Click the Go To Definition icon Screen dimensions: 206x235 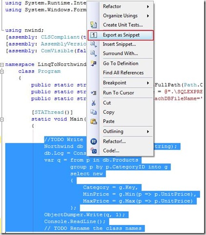click(x=94, y=63)
